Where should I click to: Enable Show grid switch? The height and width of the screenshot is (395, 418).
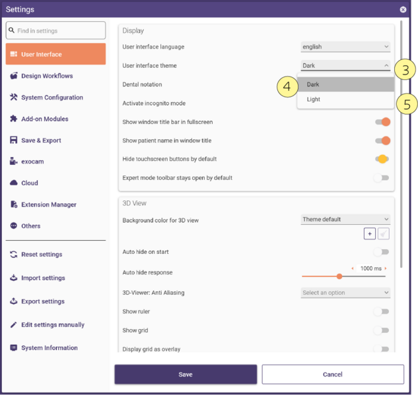point(381,330)
